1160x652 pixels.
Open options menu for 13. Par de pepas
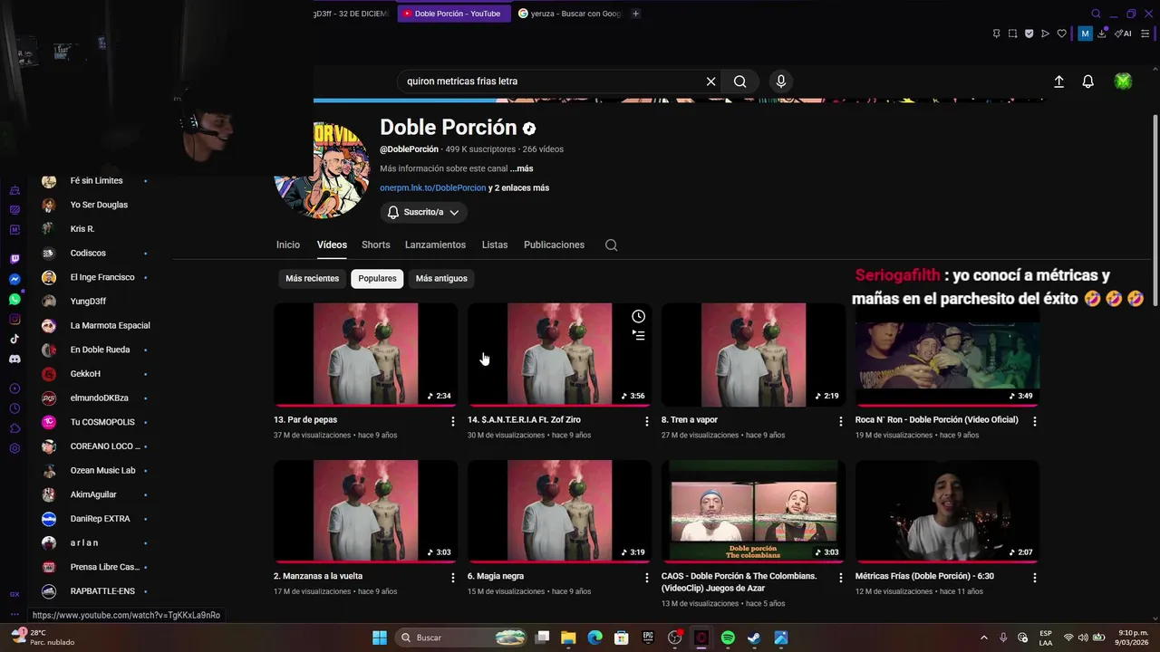coord(453,421)
